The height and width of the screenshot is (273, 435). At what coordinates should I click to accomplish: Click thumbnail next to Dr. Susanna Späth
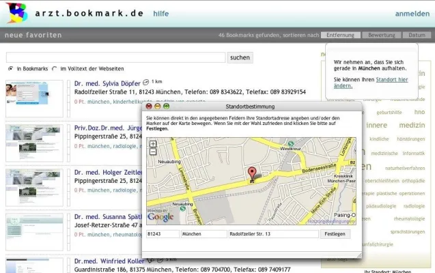[34, 231]
